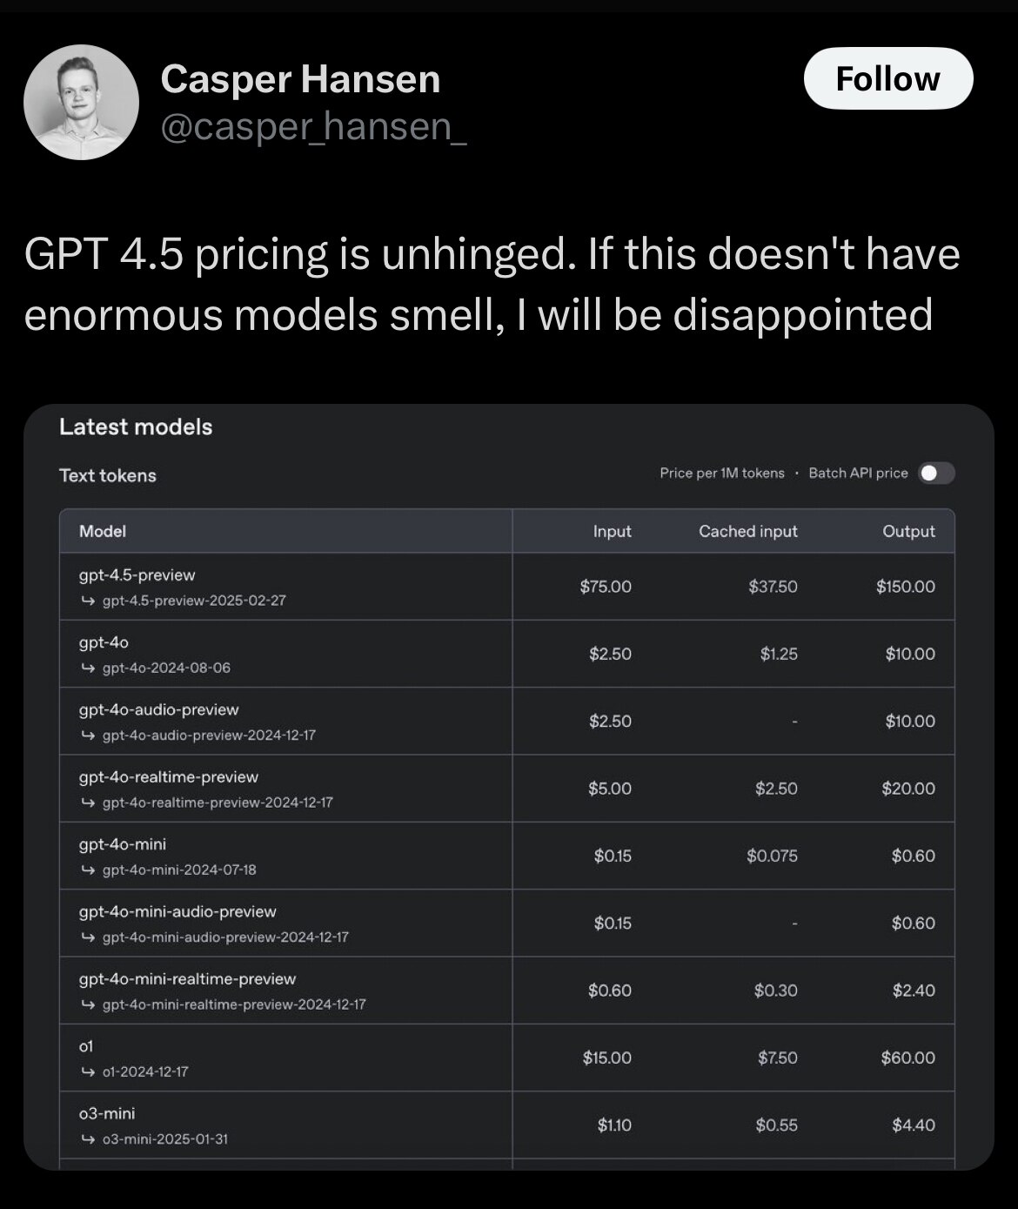This screenshot has height=1209, width=1018.
Task: Click the Casper Hansen display name
Action: (x=300, y=79)
